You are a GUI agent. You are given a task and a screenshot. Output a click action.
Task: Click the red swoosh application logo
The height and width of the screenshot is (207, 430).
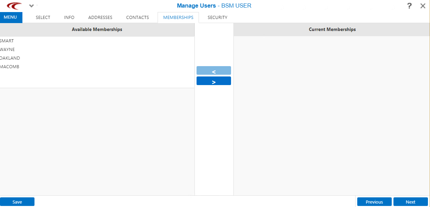(x=14, y=6)
